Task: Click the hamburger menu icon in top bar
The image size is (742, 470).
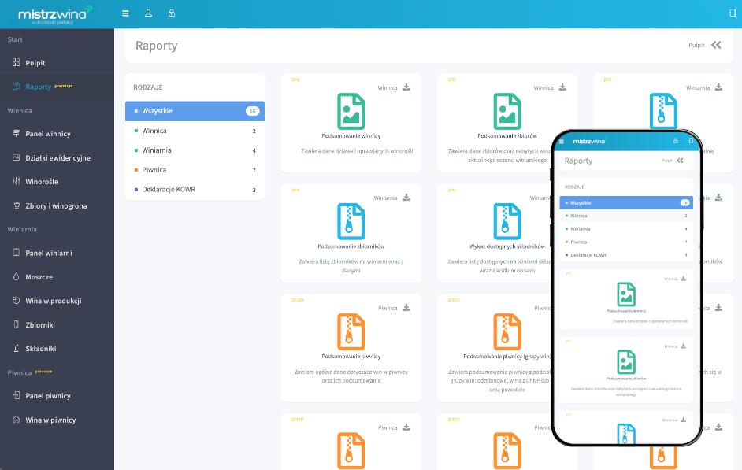Action: [126, 13]
